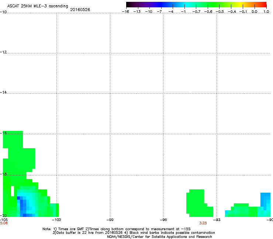Click the color bar tick label "-7"
This screenshot has width=273, height=239.
tap(159, 12)
